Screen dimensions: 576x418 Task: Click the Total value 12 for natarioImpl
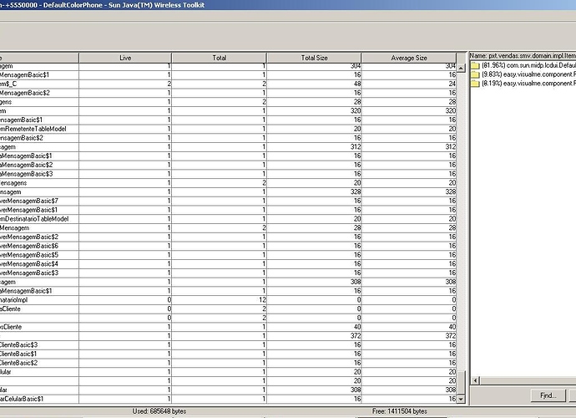262,300
